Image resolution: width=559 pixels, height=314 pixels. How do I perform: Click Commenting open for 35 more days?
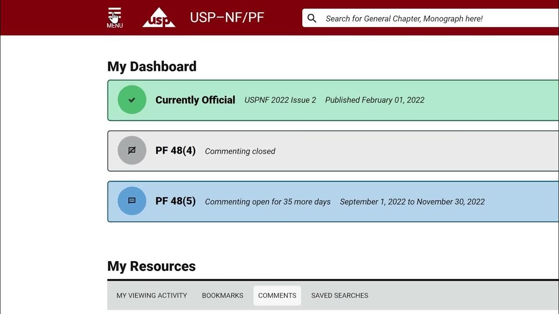pyautogui.click(x=268, y=202)
